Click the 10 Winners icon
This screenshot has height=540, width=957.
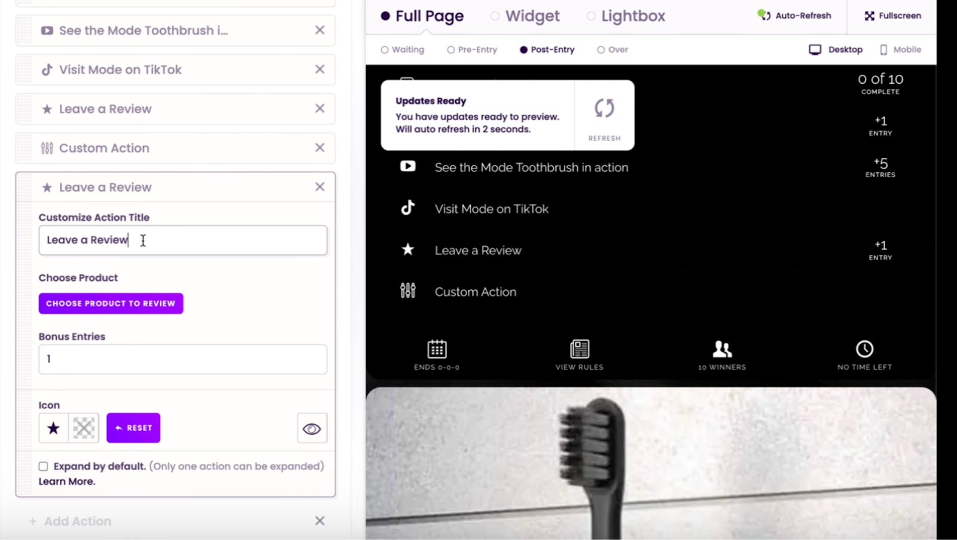(722, 349)
